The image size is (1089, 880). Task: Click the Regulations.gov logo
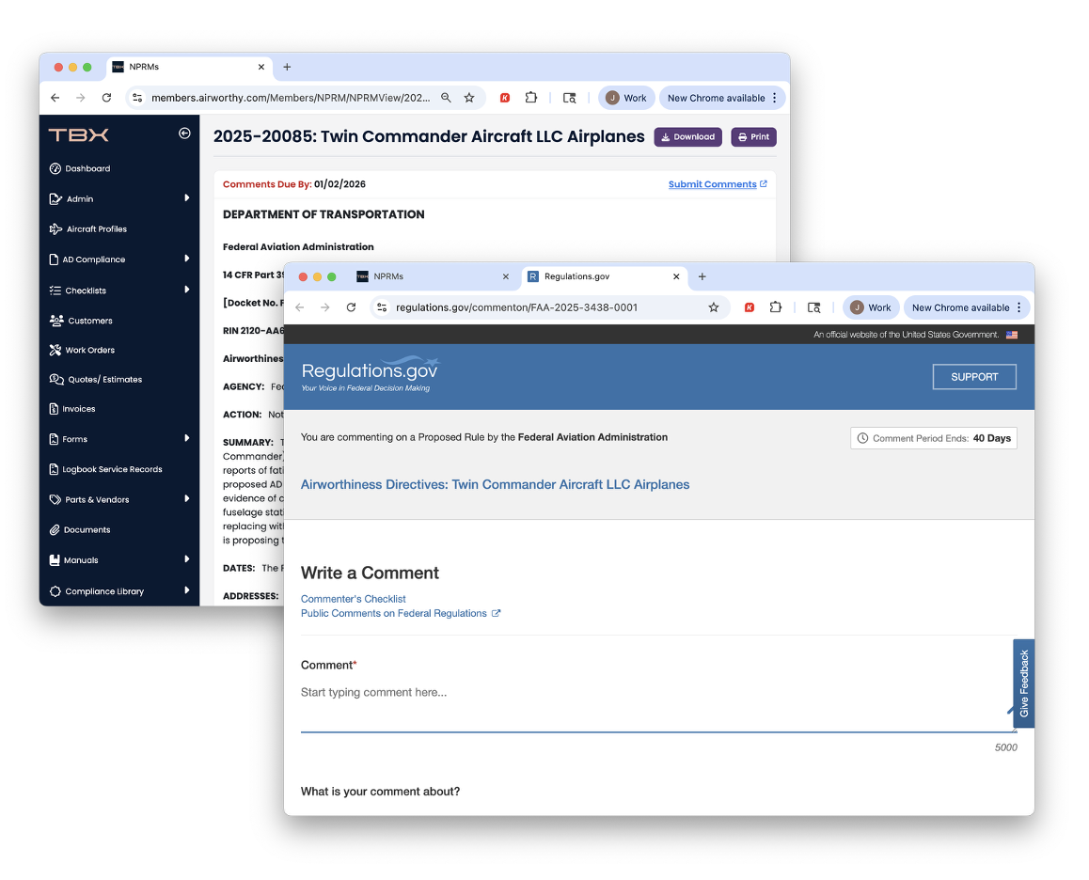[371, 374]
